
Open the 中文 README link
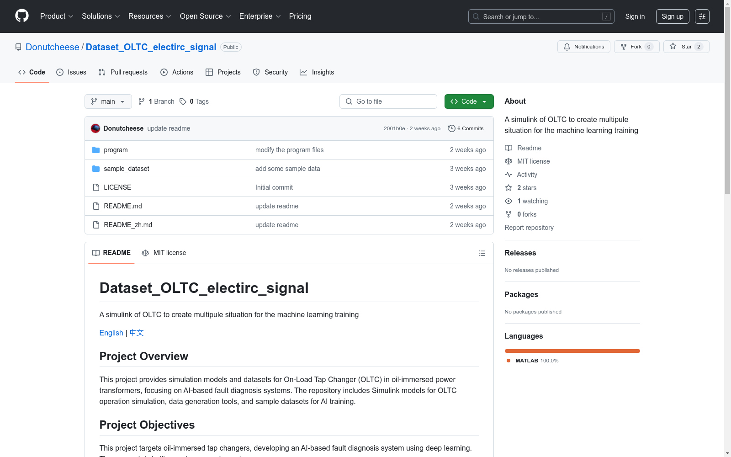point(137,333)
